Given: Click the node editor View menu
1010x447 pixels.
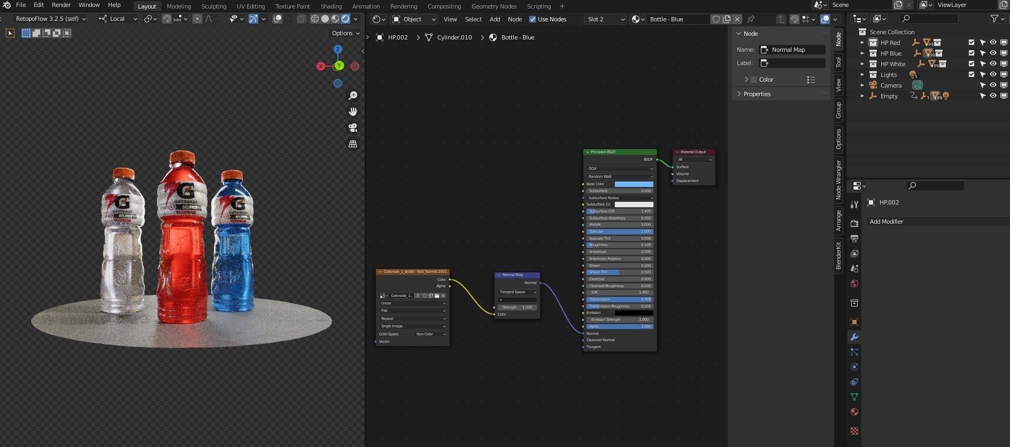Looking at the screenshot, I should click(450, 19).
